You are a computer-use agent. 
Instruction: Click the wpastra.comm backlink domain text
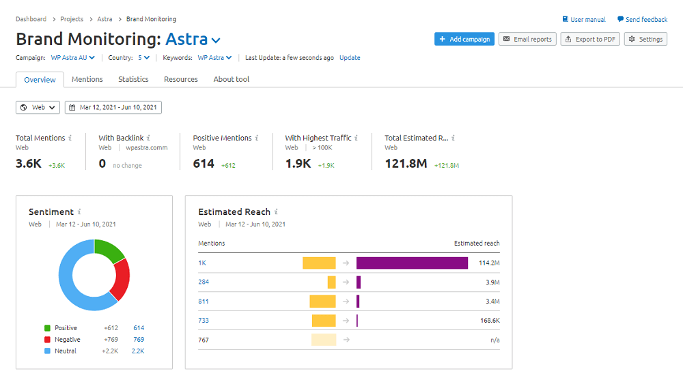click(147, 148)
